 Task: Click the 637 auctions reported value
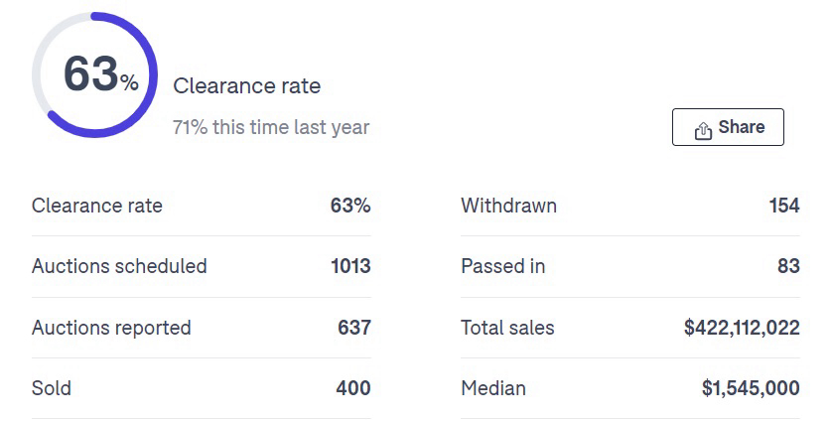tap(354, 328)
